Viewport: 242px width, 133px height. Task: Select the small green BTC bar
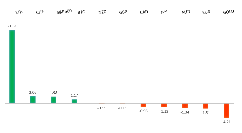[x=74, y=101]
